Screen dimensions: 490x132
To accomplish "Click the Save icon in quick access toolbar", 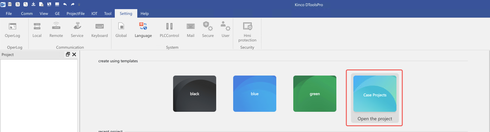I will (10, 4).
